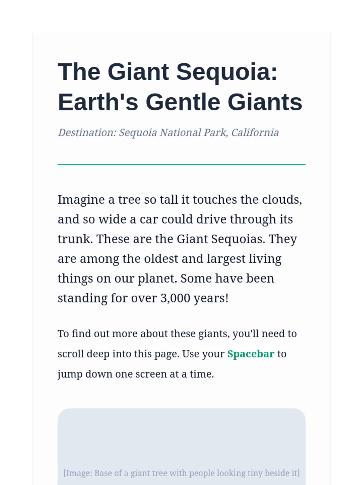Click the words 'things on our planet'
This screenshot has width=363, height=485.
pyautogui.click(x=117, y=279)
